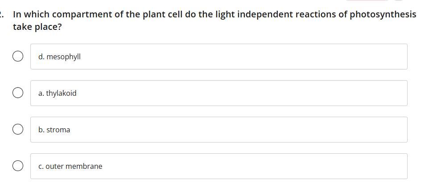The width and height of the screenshot is (429, 196).
Task: Select the radio button for mesophyll
Action: pos(17,57)
